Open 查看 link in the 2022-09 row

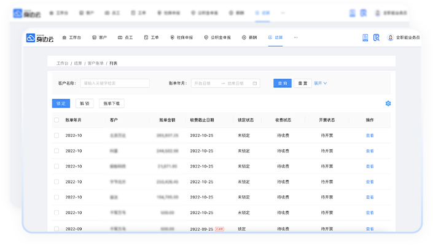370,229
